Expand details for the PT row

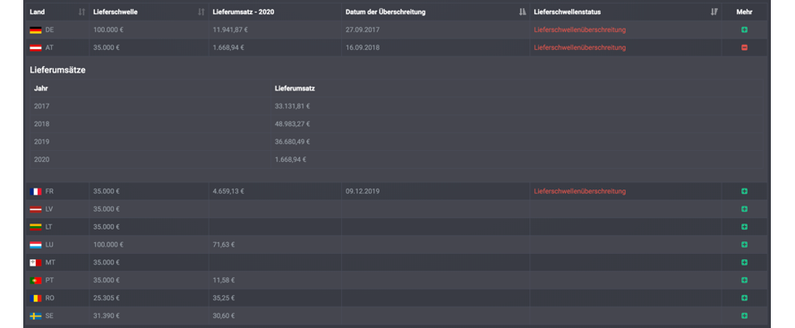coord(744,280)
